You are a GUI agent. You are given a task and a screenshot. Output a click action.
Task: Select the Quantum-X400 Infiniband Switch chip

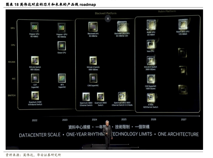click(35, 96)
